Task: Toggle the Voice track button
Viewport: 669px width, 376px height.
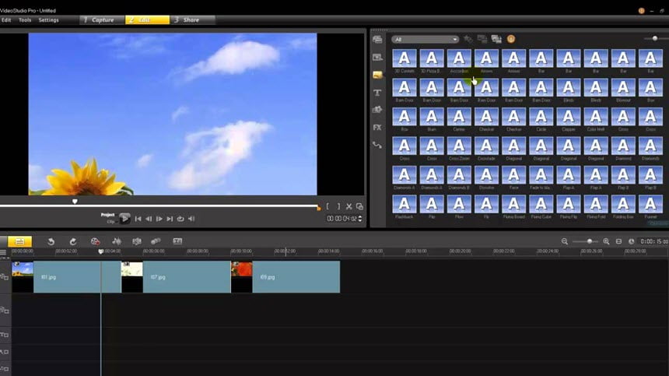Action: (5, 352)
